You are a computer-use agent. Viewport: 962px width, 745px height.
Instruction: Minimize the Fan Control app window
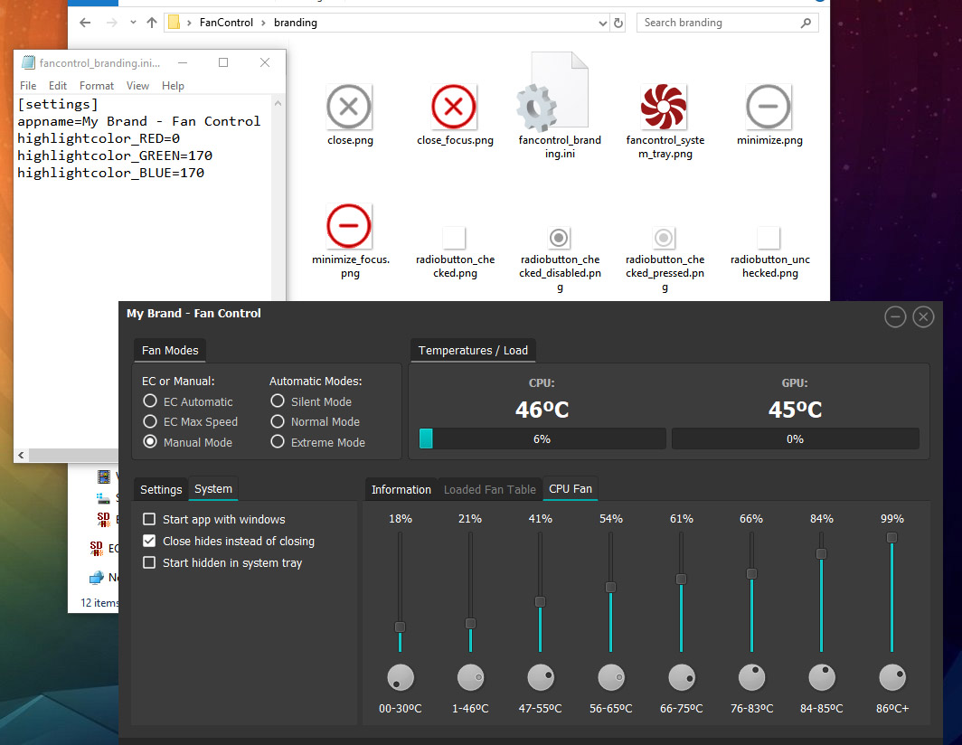(x=894, y=316)
